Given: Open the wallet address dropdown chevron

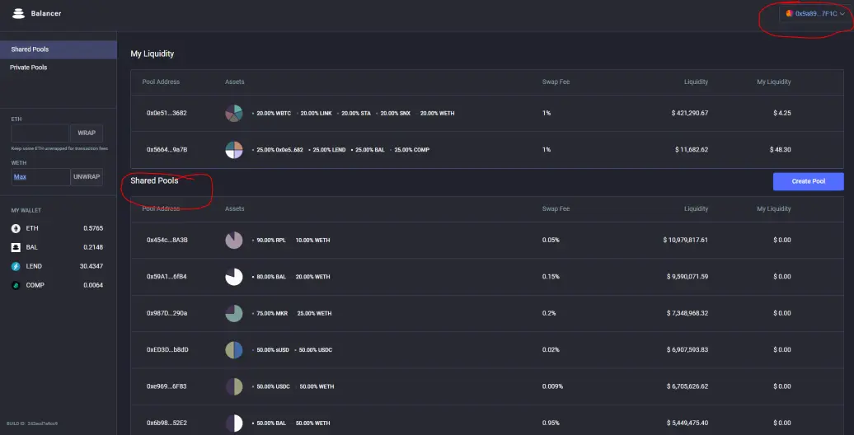Looking at the screenshot, I should coord(842,14).
